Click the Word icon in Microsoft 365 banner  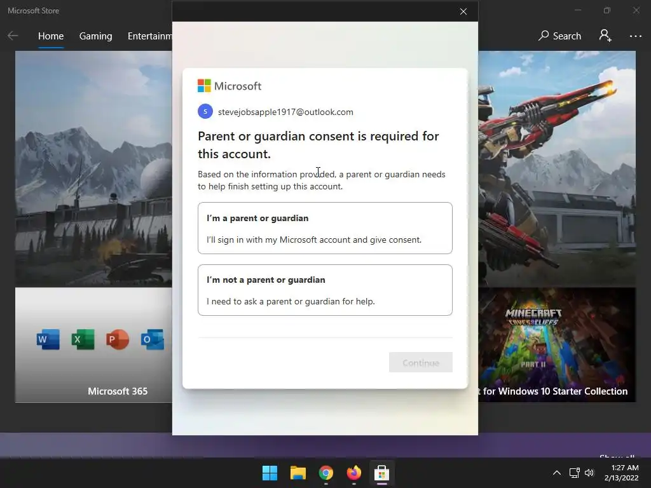48,339
